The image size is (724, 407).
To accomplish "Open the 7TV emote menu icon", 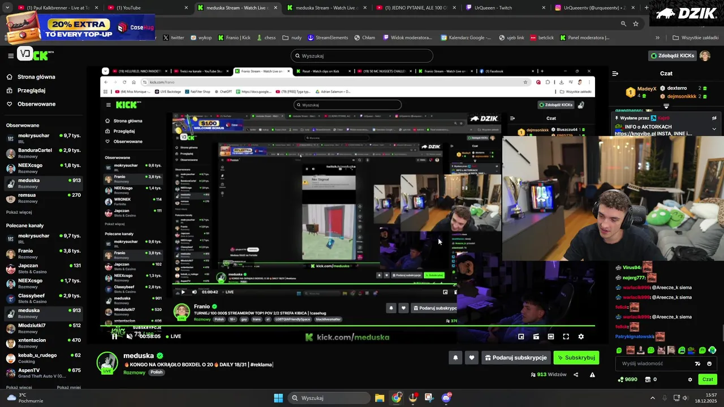I will pyautogui.click(x=698, y=363).
